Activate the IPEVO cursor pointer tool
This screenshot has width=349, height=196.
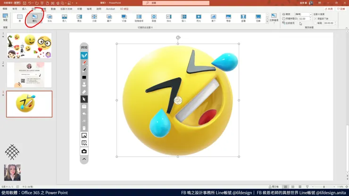84,99
